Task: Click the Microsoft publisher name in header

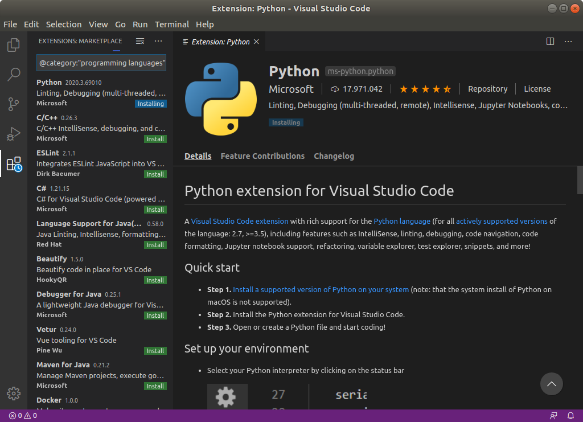Action: click(x=291, y=89)
